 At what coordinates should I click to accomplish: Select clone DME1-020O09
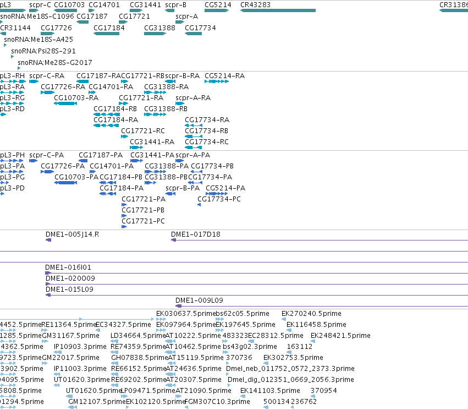click(x=257, y=285)
